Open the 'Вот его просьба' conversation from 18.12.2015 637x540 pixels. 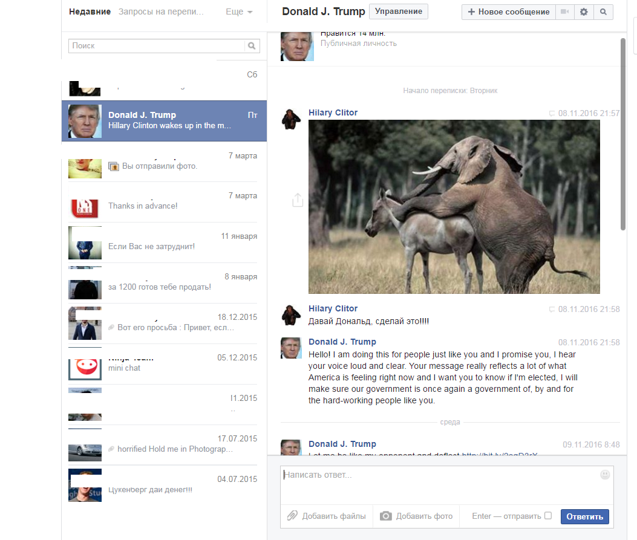(x=164, y=324)
